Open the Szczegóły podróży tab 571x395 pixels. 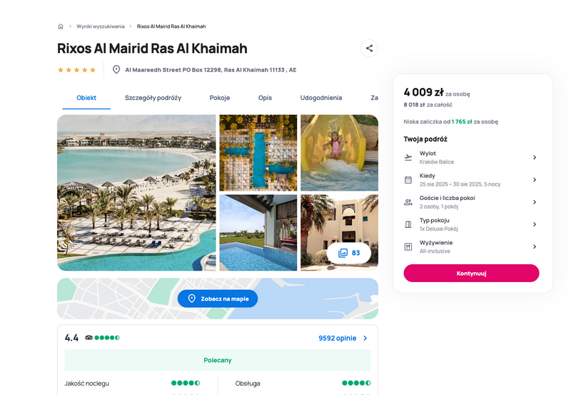click(153, 98)
